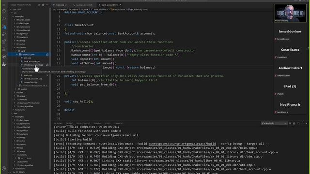Image resolution: width=310 pixels, height=174 pixels.
Task: Open savings_account.cpp in the outline tree
Action: click(x=33, y=78)
